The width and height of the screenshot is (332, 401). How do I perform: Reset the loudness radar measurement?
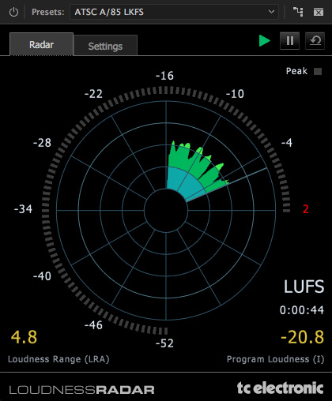tap(315, 41)
